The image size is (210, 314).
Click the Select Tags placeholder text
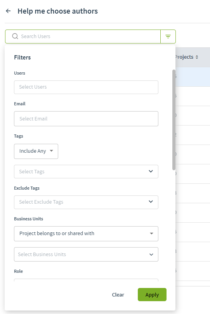click(x=32, y=172)
